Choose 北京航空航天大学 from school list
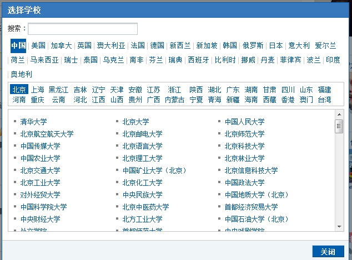This screenshot has height=260, width=352. point(47,134)
